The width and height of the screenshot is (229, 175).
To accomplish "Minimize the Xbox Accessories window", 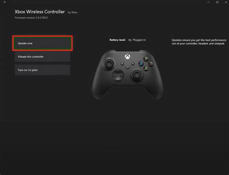I will pos(209,2).
